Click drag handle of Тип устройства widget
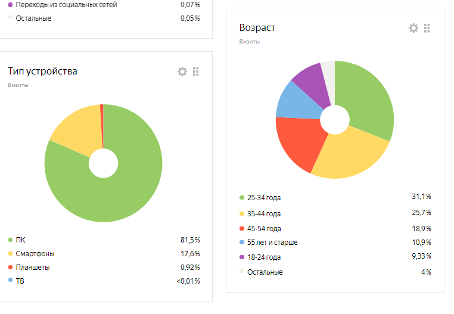This screenshot has height=314, width=454. pos(196,71)
